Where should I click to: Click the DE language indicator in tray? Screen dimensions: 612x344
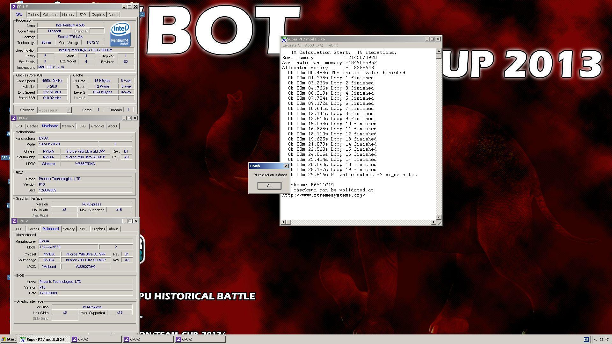(x=586, y=340)
